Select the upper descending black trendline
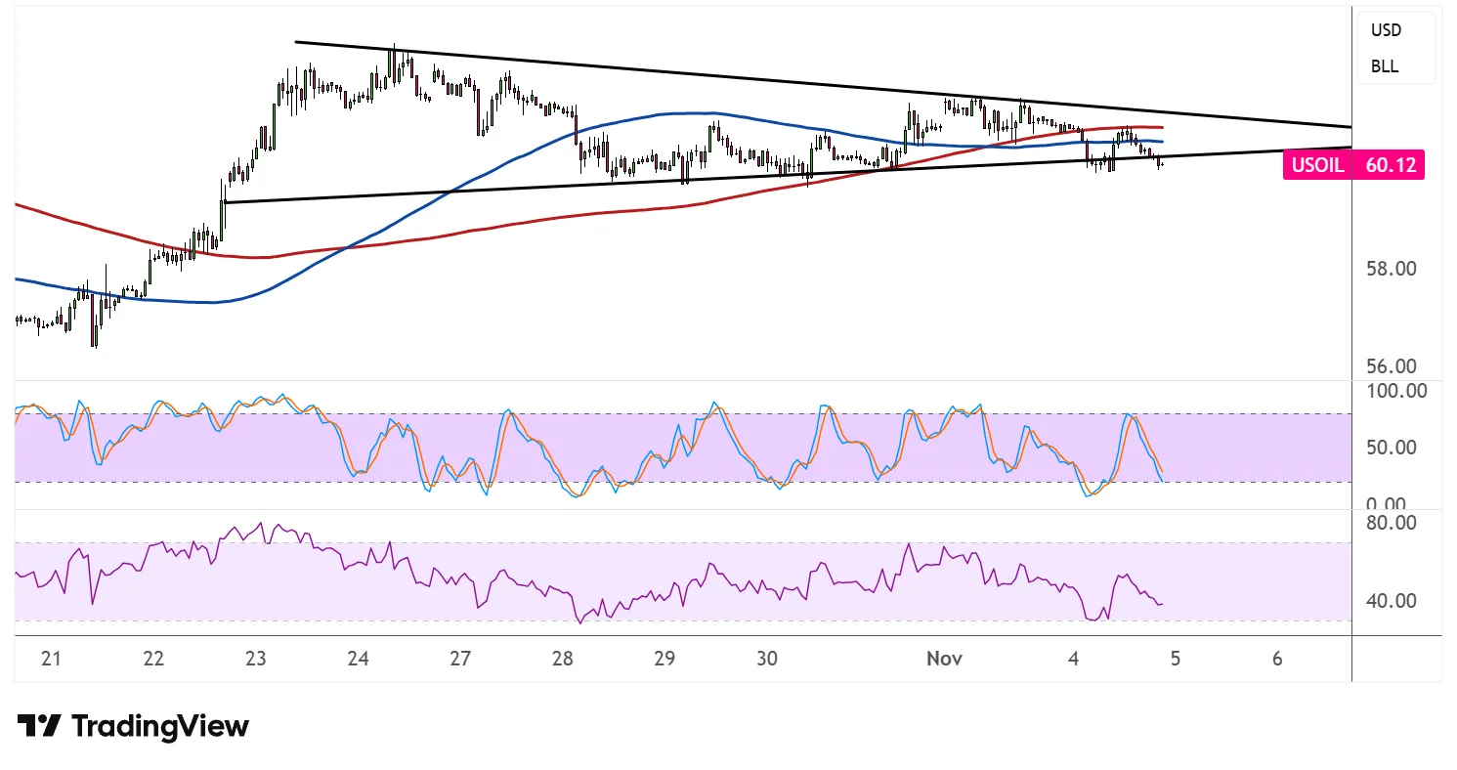This screenshot has width=1457, height=770. click(684, 74)
